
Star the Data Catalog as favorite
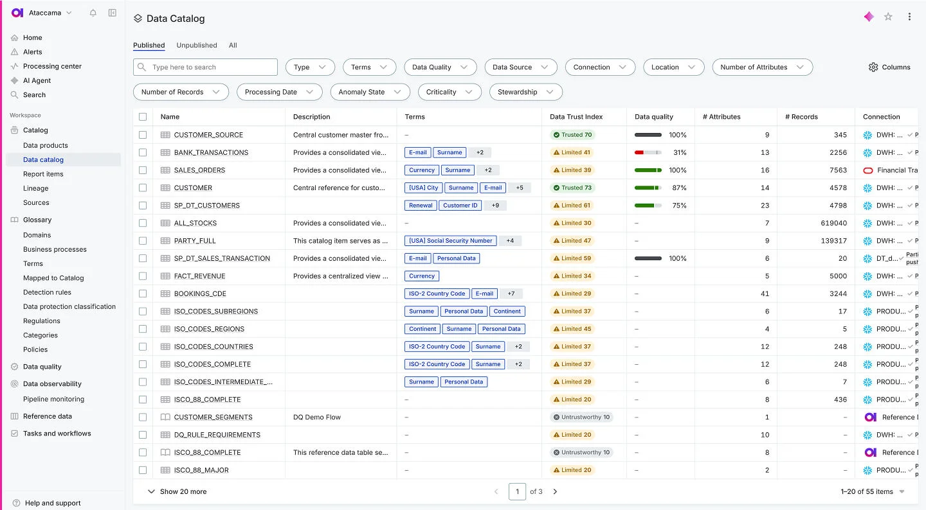pyautogui.click(x=888, y=17)
